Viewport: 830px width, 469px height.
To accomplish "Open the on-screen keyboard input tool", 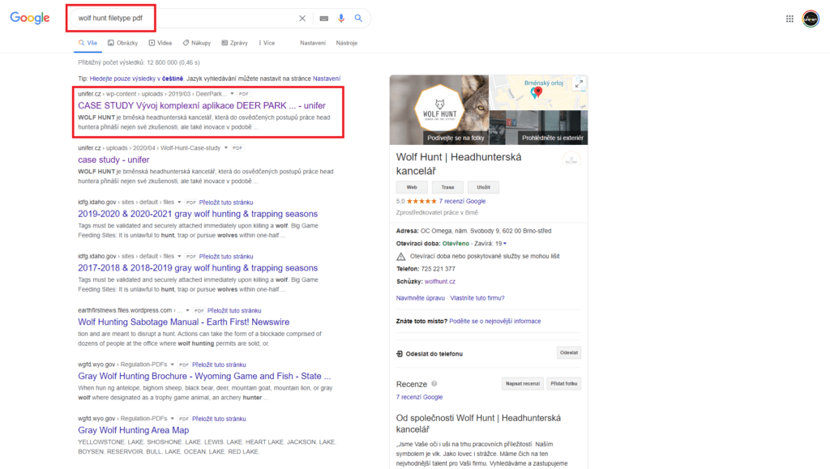I will click(324, 18).
